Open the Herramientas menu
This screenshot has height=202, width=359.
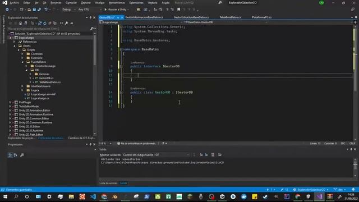pyautogui.click(x=117, y=3)
